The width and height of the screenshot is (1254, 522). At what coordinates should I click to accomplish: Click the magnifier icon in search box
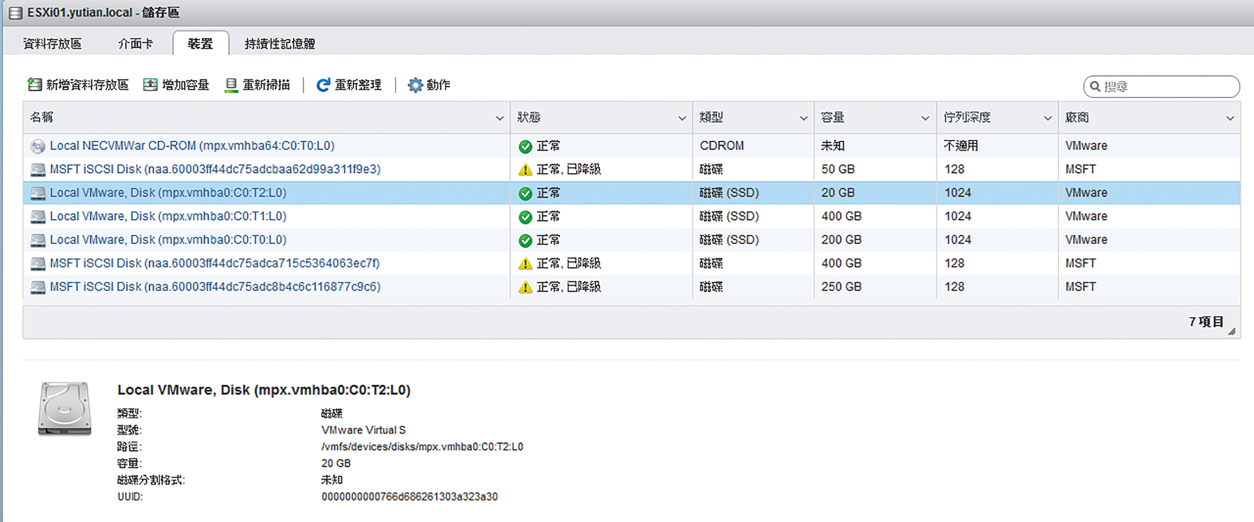click(1095, 86)
